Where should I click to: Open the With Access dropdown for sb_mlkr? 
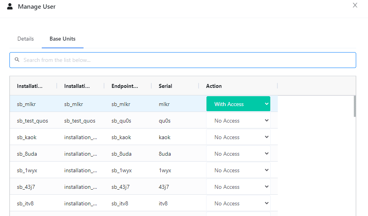click(238, 104)
